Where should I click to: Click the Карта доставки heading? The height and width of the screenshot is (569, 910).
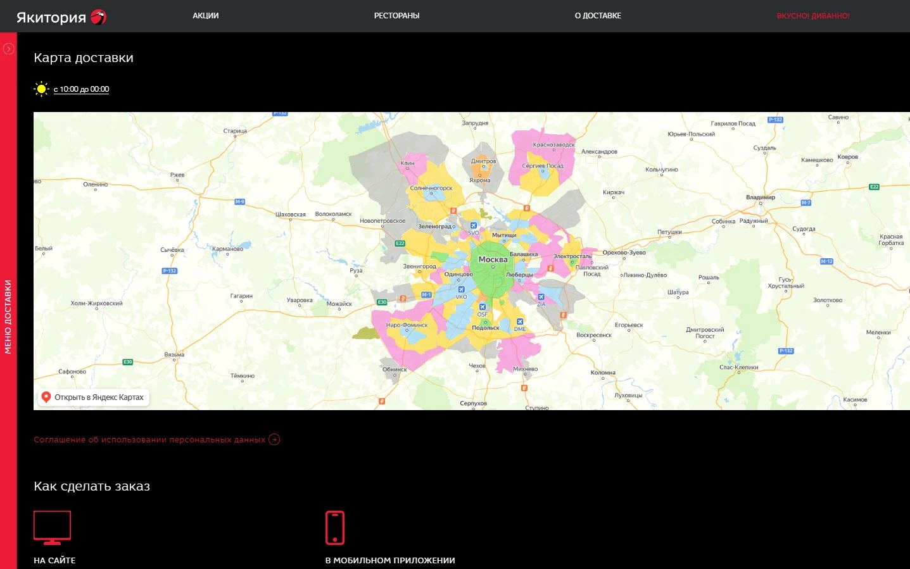click(84, 58)
